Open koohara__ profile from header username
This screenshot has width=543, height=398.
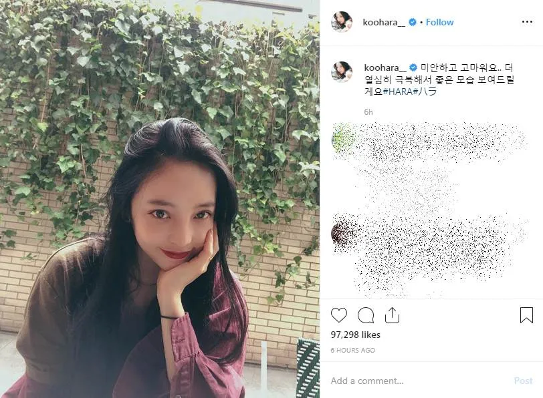[x=384, y=23]
